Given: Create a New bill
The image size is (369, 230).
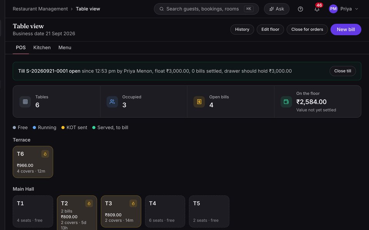Looking at the screenshot, I should pyautogui.click(x=346, y=30).
